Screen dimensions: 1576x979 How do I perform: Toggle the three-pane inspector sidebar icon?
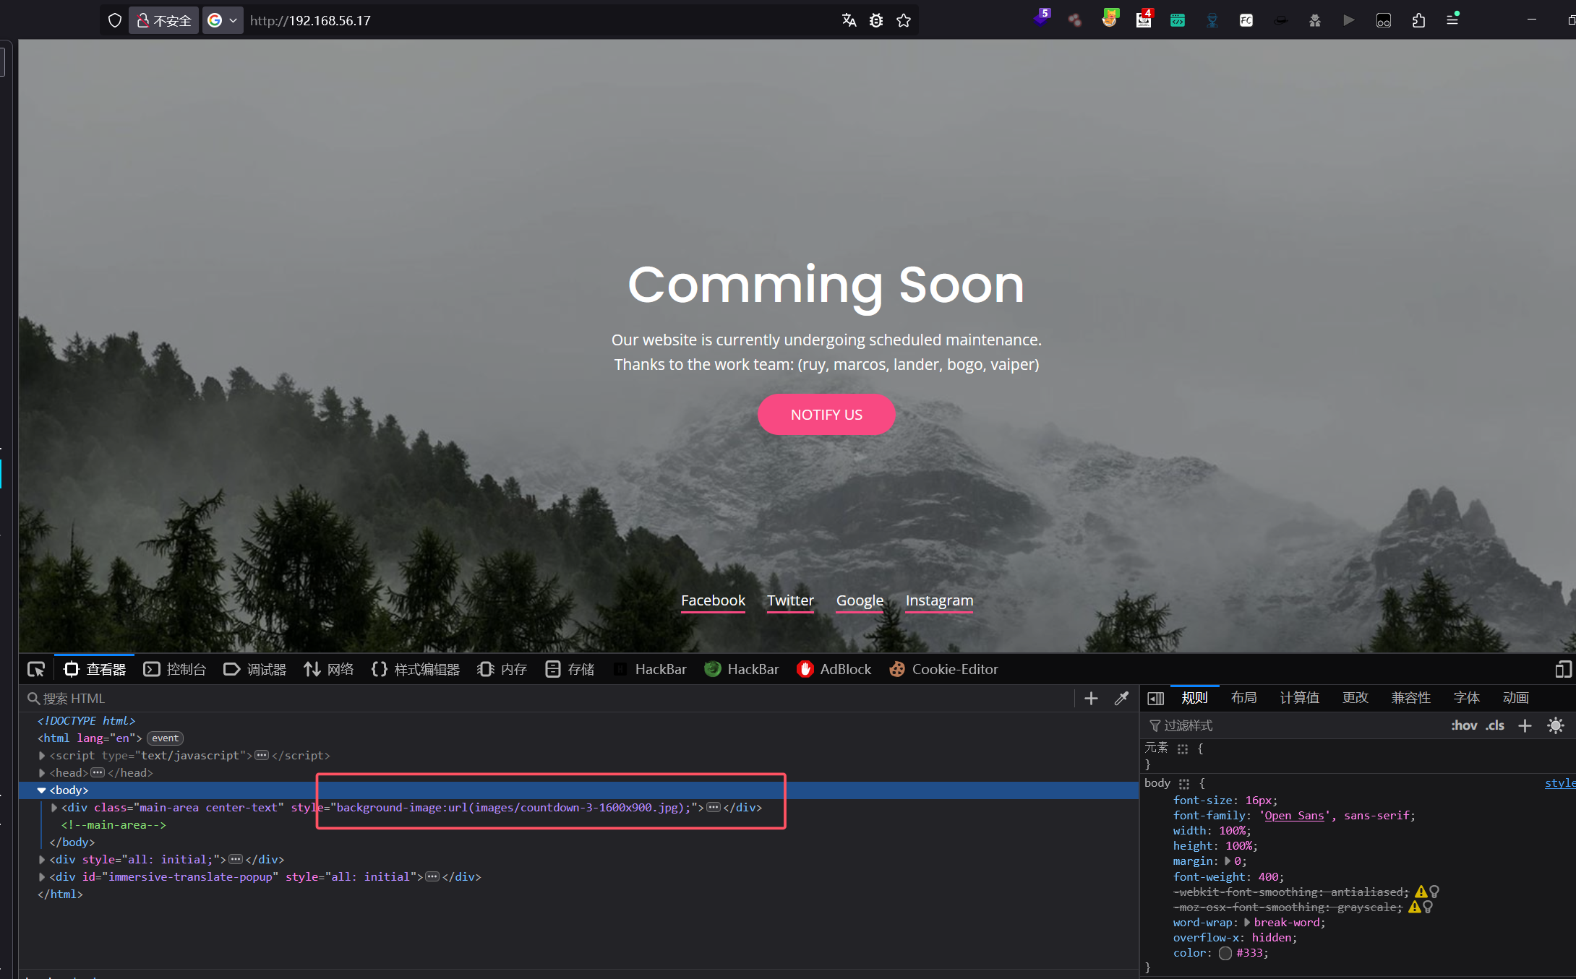click(x=1155, y=698)
